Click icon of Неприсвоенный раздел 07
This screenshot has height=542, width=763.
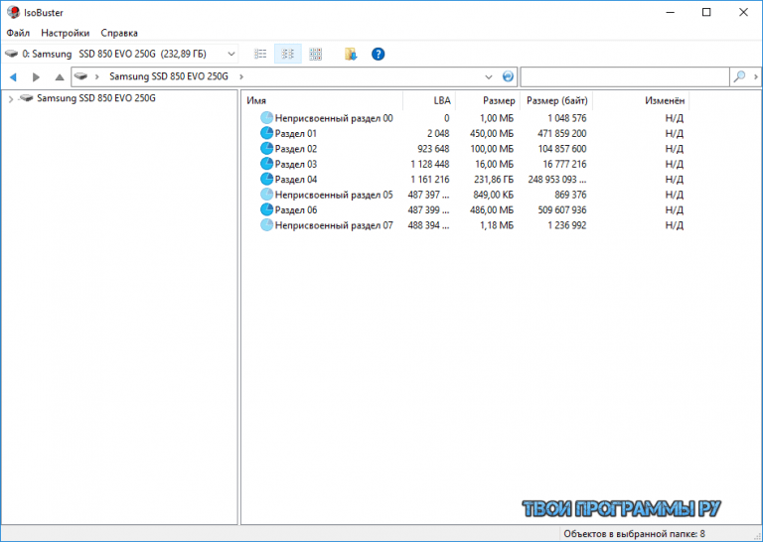coord(266,225)
